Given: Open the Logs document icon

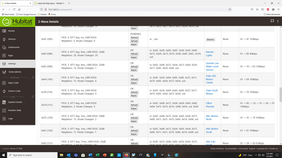Looking at the screenshot, I should (x=4, y=118).
